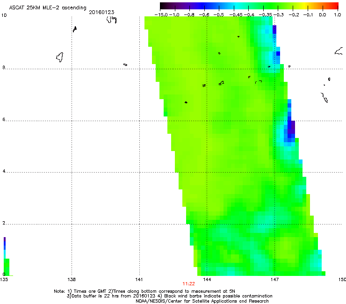The image size is (346, 304).
Task: Click the colorbar label "-0.5"
Action: (x=219, y=15)
